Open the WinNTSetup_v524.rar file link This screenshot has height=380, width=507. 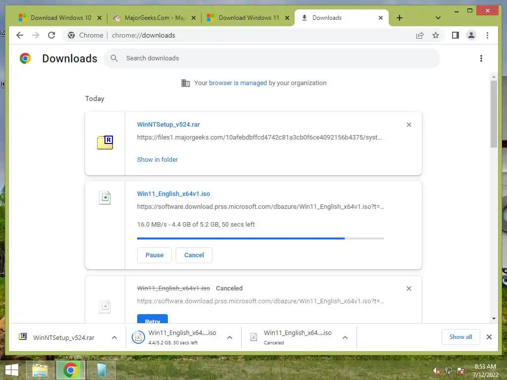tap(168, 124)
